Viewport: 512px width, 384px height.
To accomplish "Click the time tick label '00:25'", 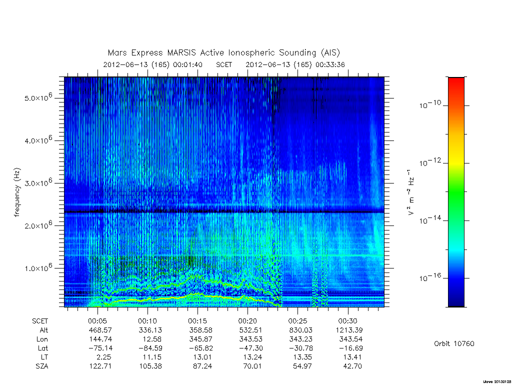I will (x=298, y=321).
